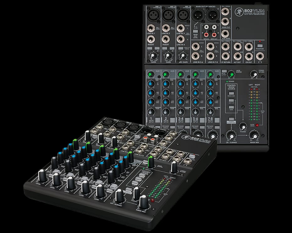Adjust the MIC GAIN knob on upright mixer
This screenshot has height=233, width=292.
pyautogui.click(x=183, y=55)
